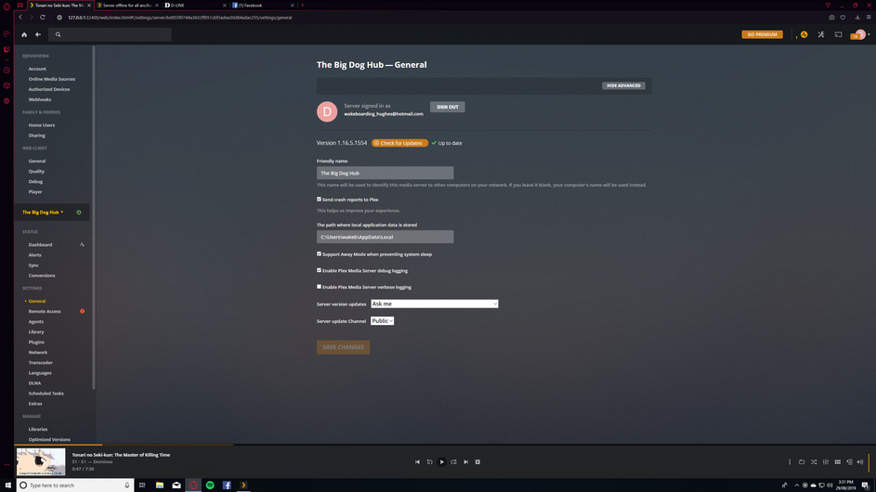Stop playback with the stop button
Image resolution: width=876 pixels, height=492 pixels.
[477, 462]
